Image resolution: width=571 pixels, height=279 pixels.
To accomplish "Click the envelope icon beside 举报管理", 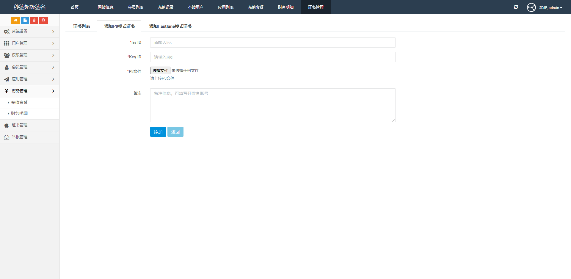I will [7, 137].
